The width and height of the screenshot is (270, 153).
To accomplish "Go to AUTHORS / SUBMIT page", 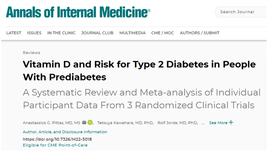I will [199, 33].
